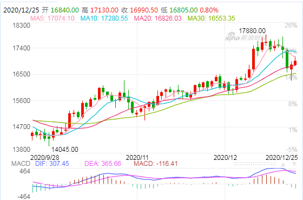The height and width of the screenshot is (200, 303).
Task: Click the 2020/12 date axis label
Action: [225, 157]
